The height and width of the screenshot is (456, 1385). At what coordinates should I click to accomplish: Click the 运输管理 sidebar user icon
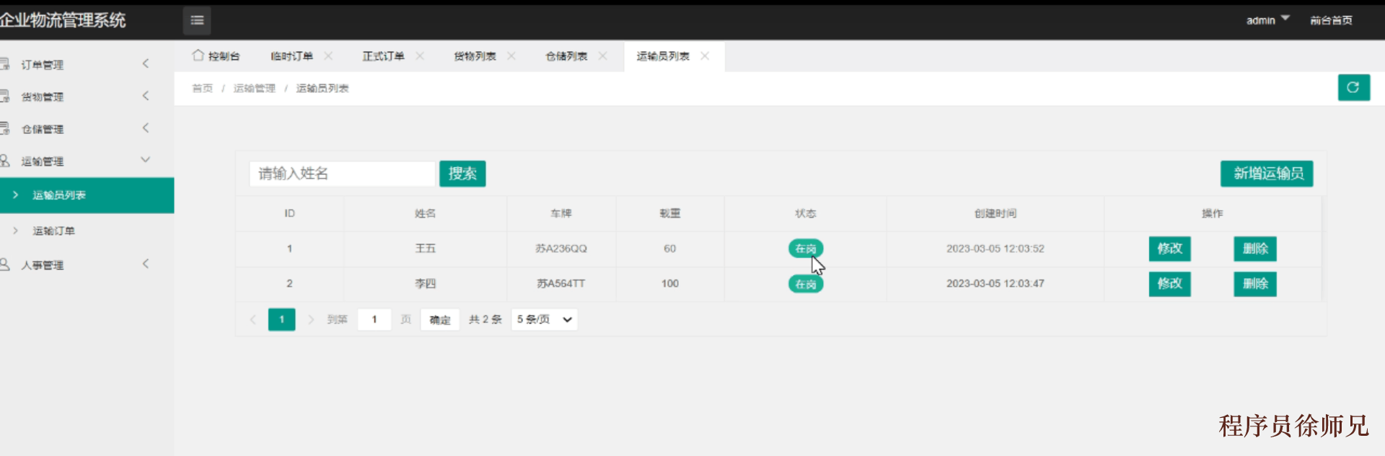tap(4, 161)
